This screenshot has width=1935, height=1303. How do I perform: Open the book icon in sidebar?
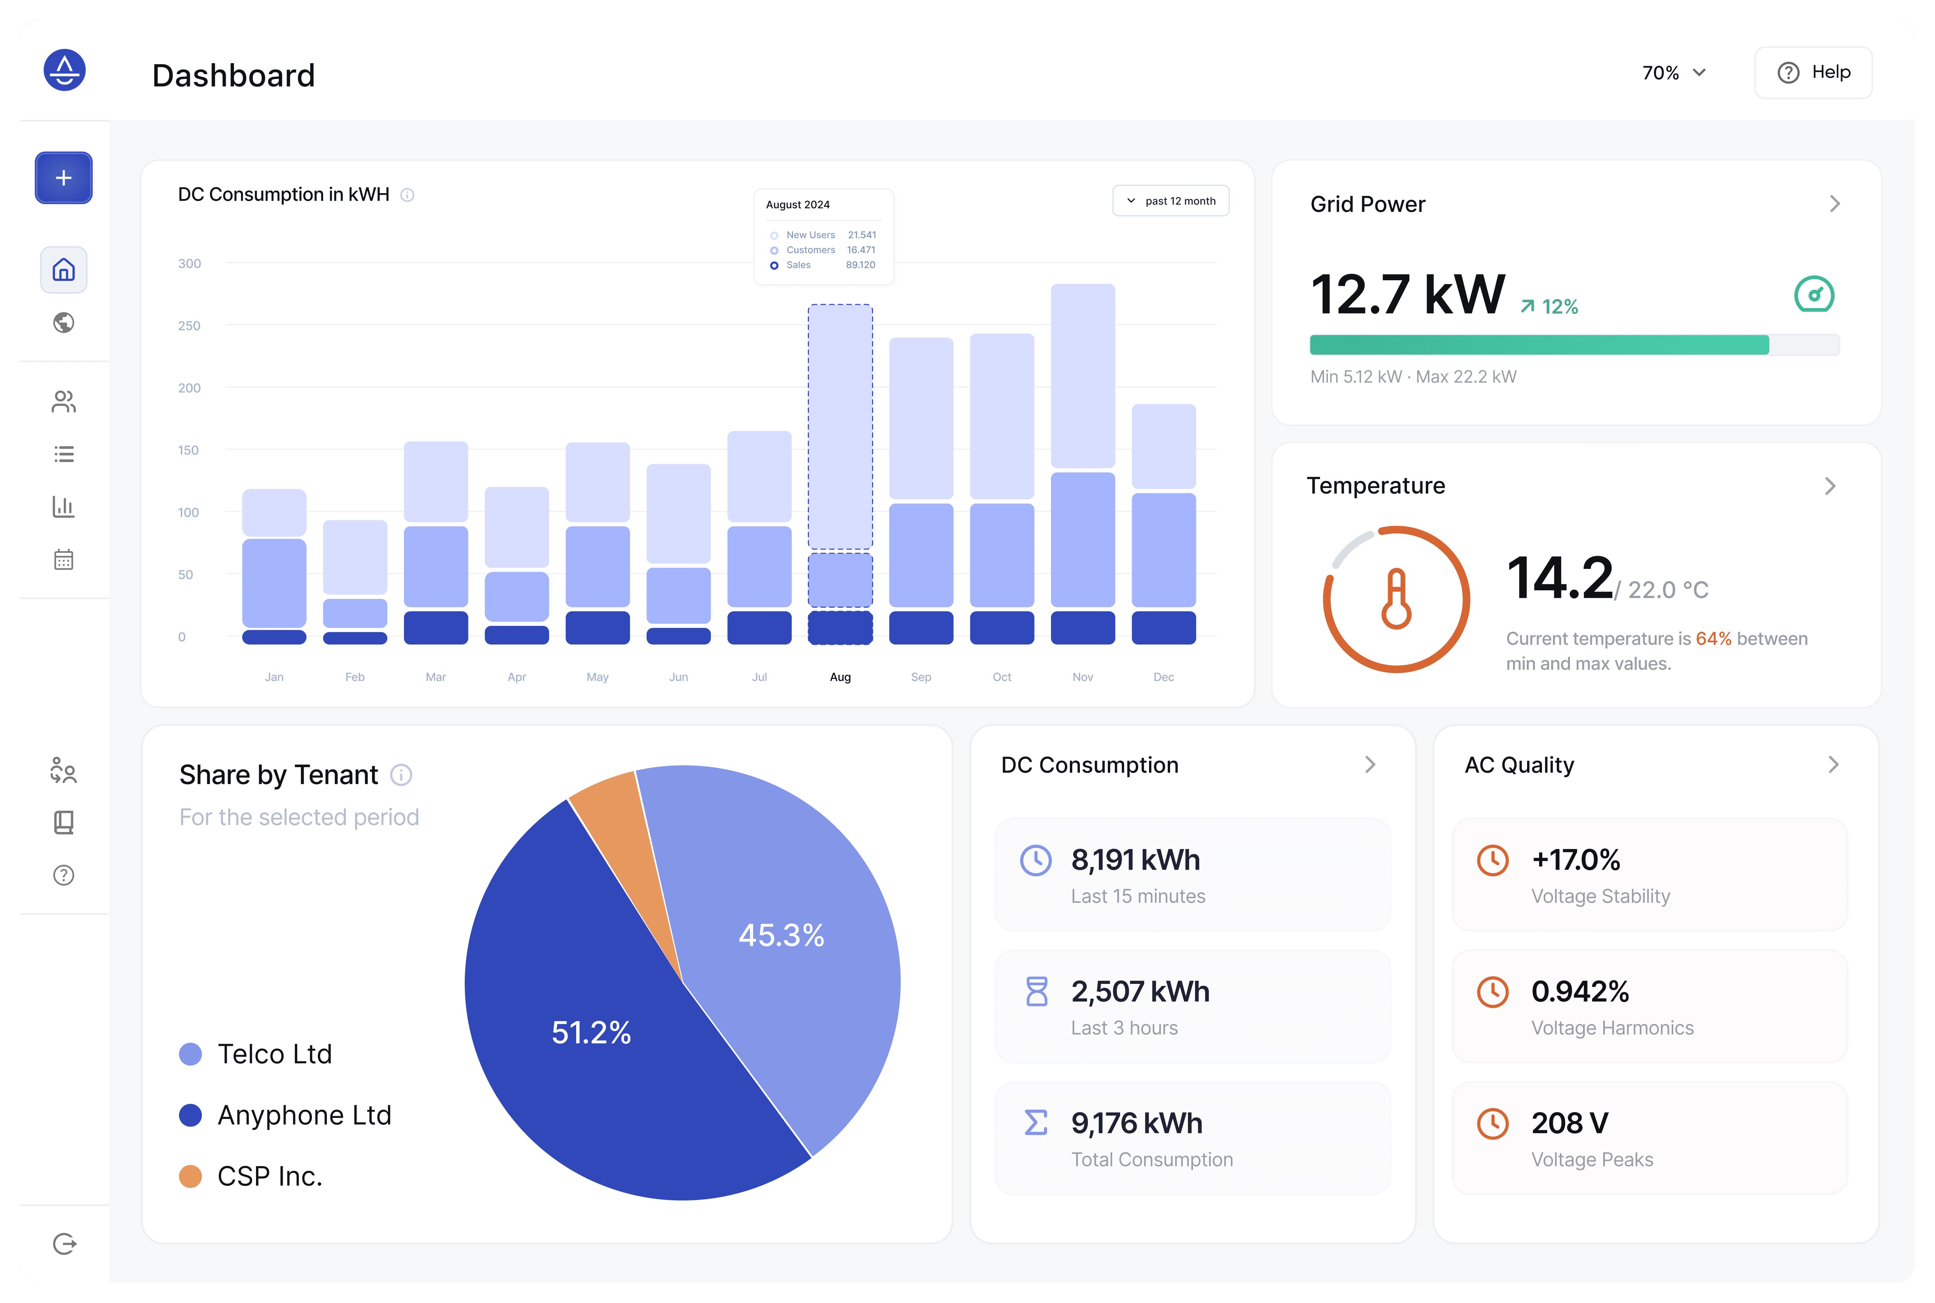63,823
